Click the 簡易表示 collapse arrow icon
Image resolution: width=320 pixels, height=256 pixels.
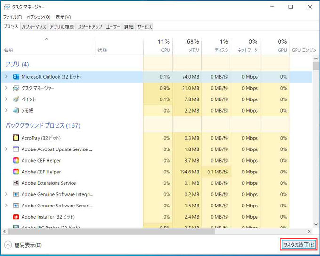click(x=8, y=245)
